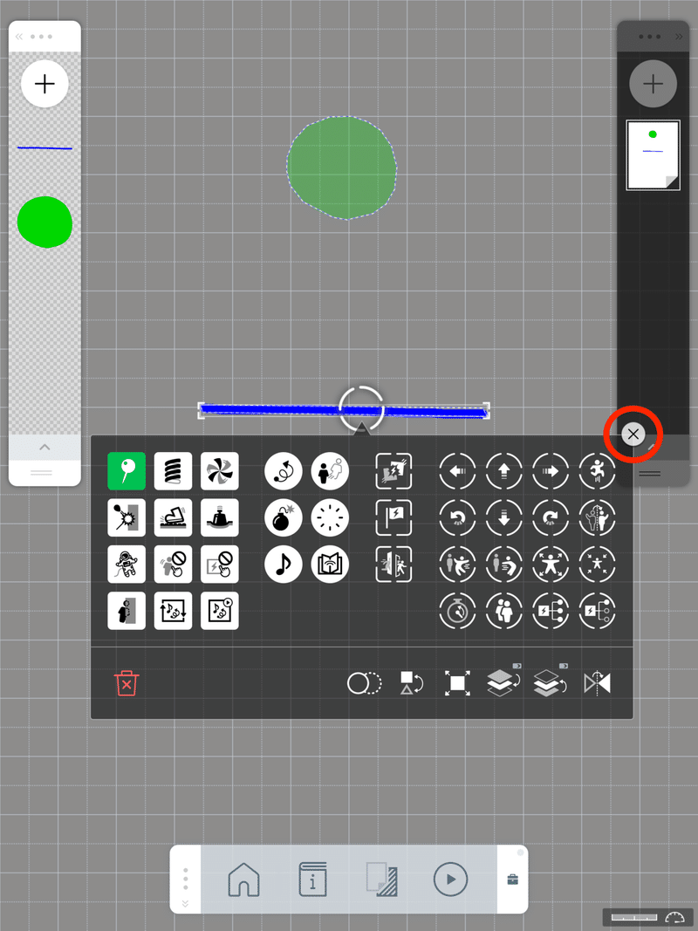Viewport: 698px width, 931px height.
Task: Select the move left arrow behavior
Action: pos(457,471)
